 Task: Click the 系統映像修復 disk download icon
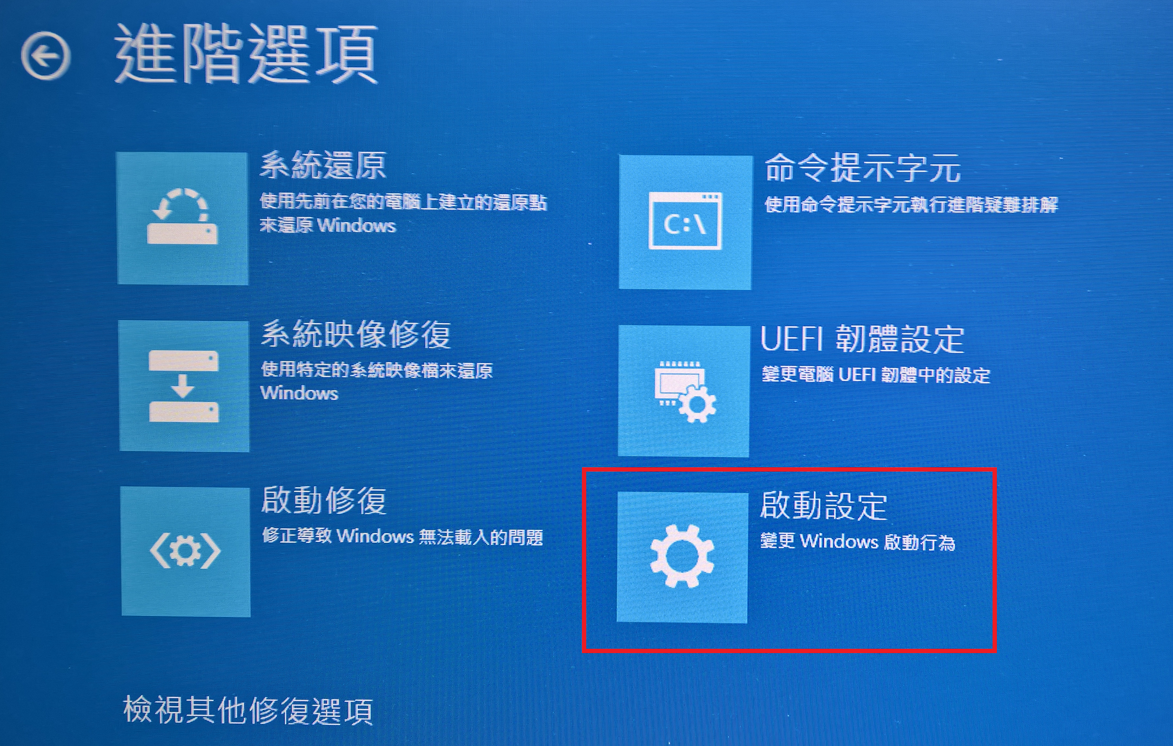(184, 386)
